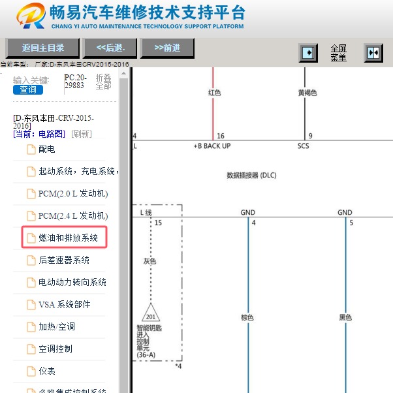Click document icon beside VSA 系统部件
393x393 pixels.
click(31, 304)
